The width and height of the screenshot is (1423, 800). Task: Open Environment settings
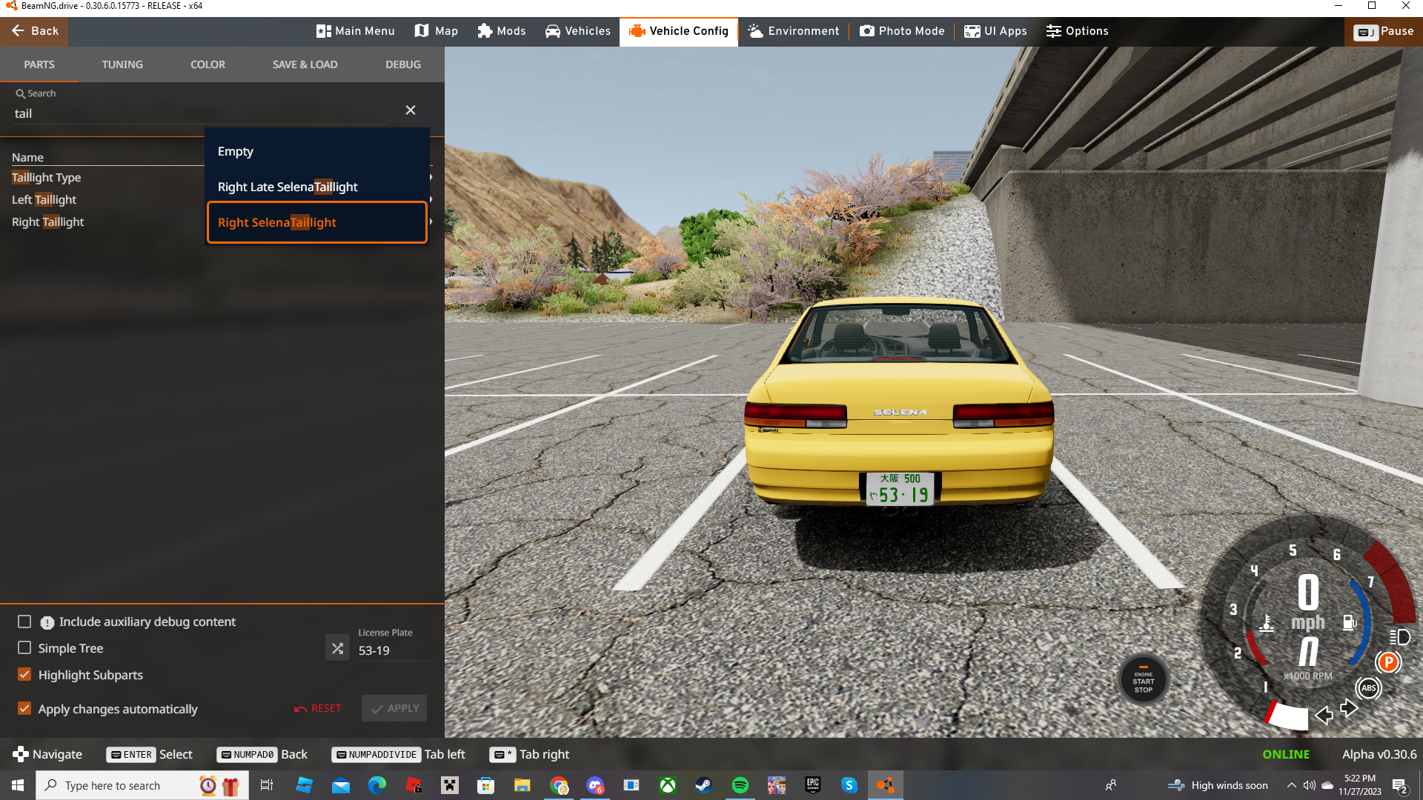pos(793,31)
